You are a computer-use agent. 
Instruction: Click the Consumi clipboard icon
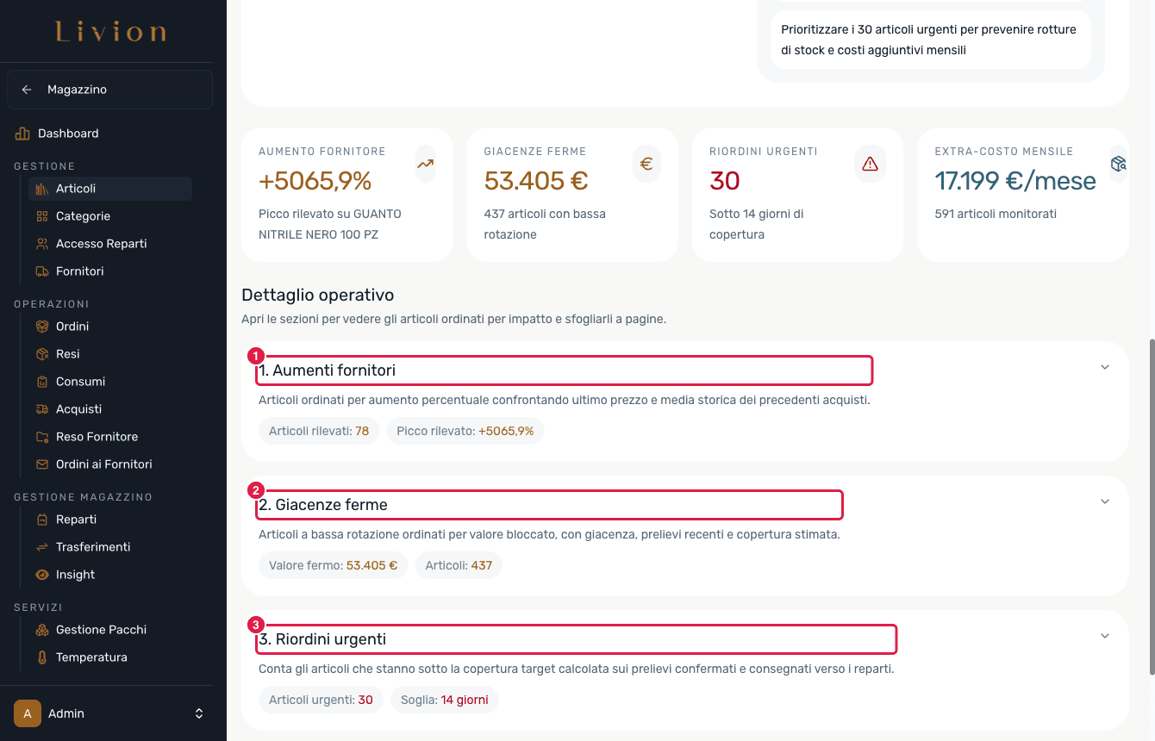click(41, 382)
